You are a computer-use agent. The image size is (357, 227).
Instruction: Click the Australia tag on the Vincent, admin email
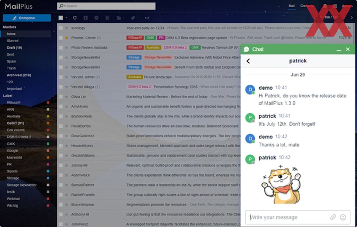click(x=135, y=77)
